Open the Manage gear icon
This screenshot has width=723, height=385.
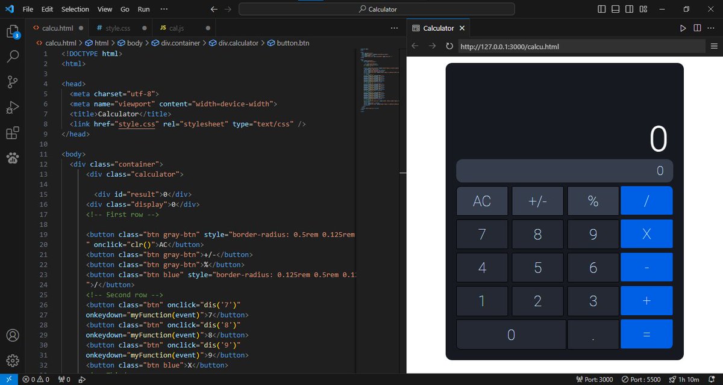[x=13, y=360]
